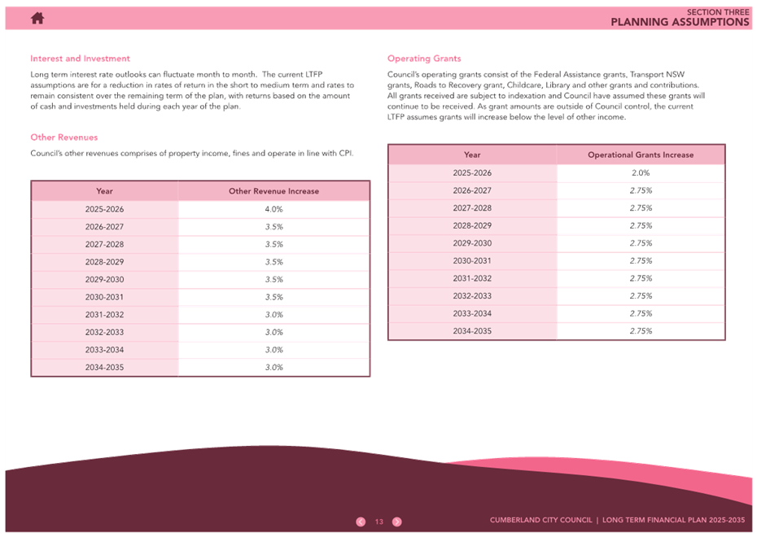Screen dimensions: 757x537
Task: Click 2029-2030 in Other Revenue table
Action: (104, 279)
